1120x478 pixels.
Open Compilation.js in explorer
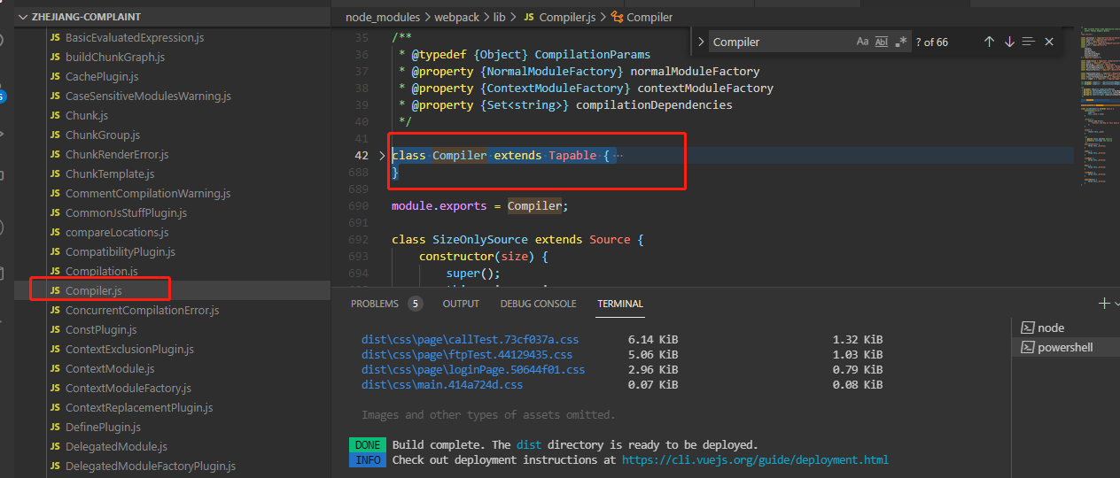click(x=102, y=272)
